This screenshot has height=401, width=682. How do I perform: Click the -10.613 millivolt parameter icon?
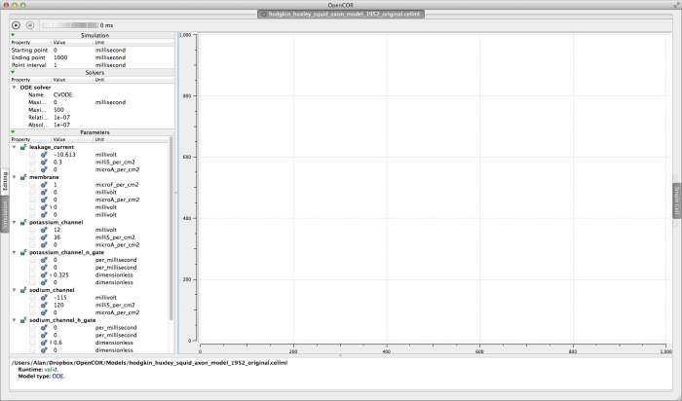pos(44,154)
